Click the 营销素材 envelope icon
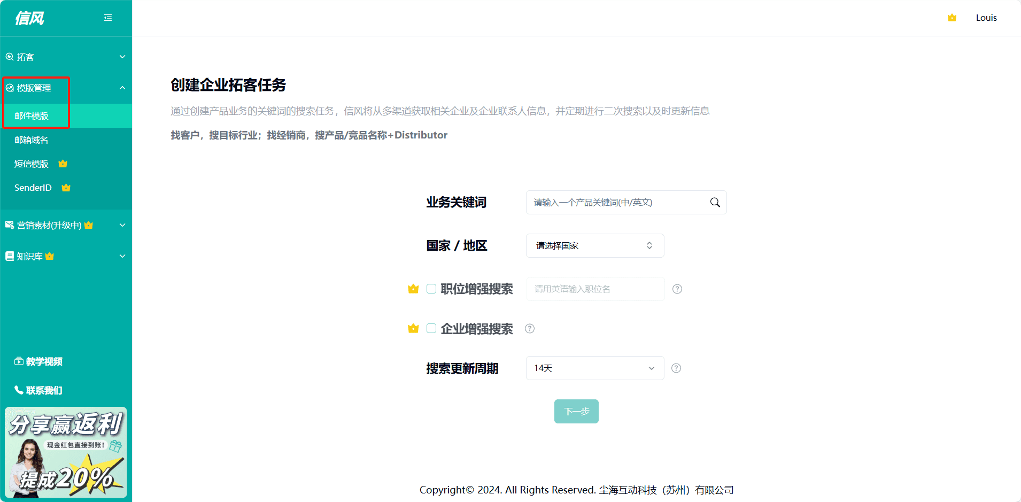 pyautogui.click(x=10, y=225)
